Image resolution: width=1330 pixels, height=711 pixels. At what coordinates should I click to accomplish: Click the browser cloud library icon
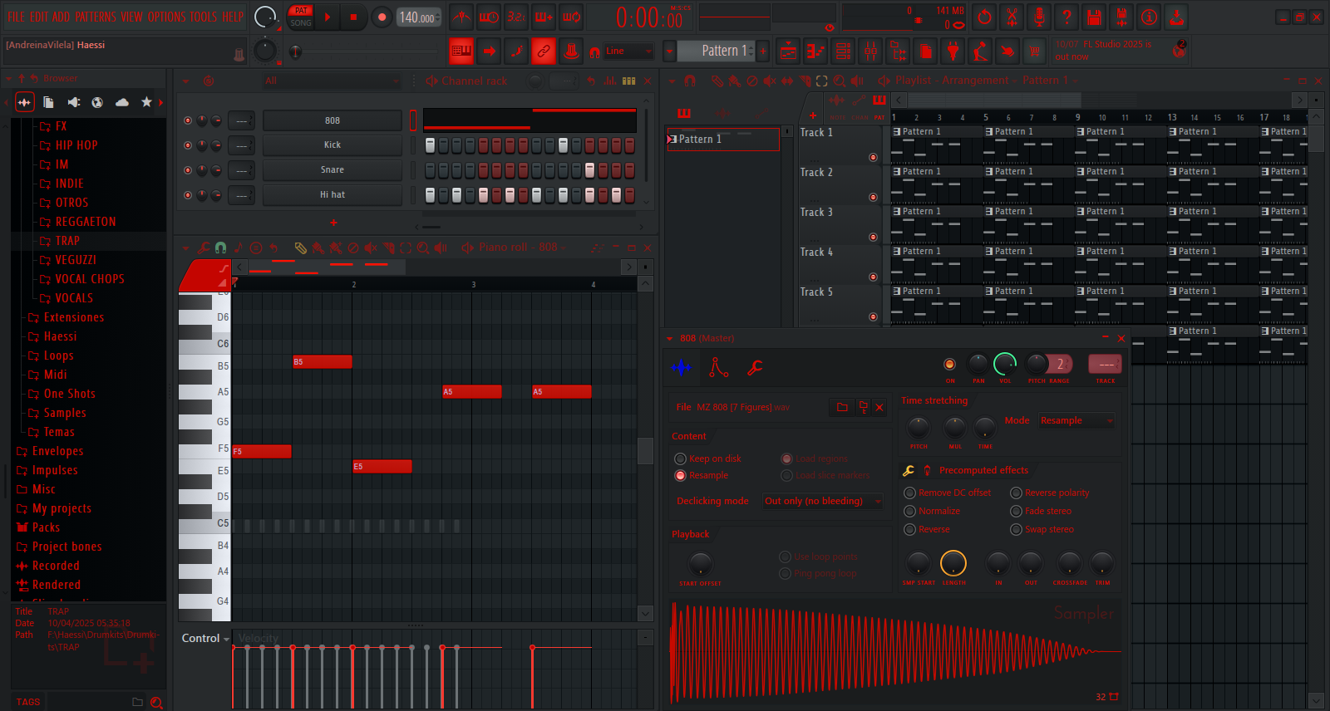pos(122,102)
